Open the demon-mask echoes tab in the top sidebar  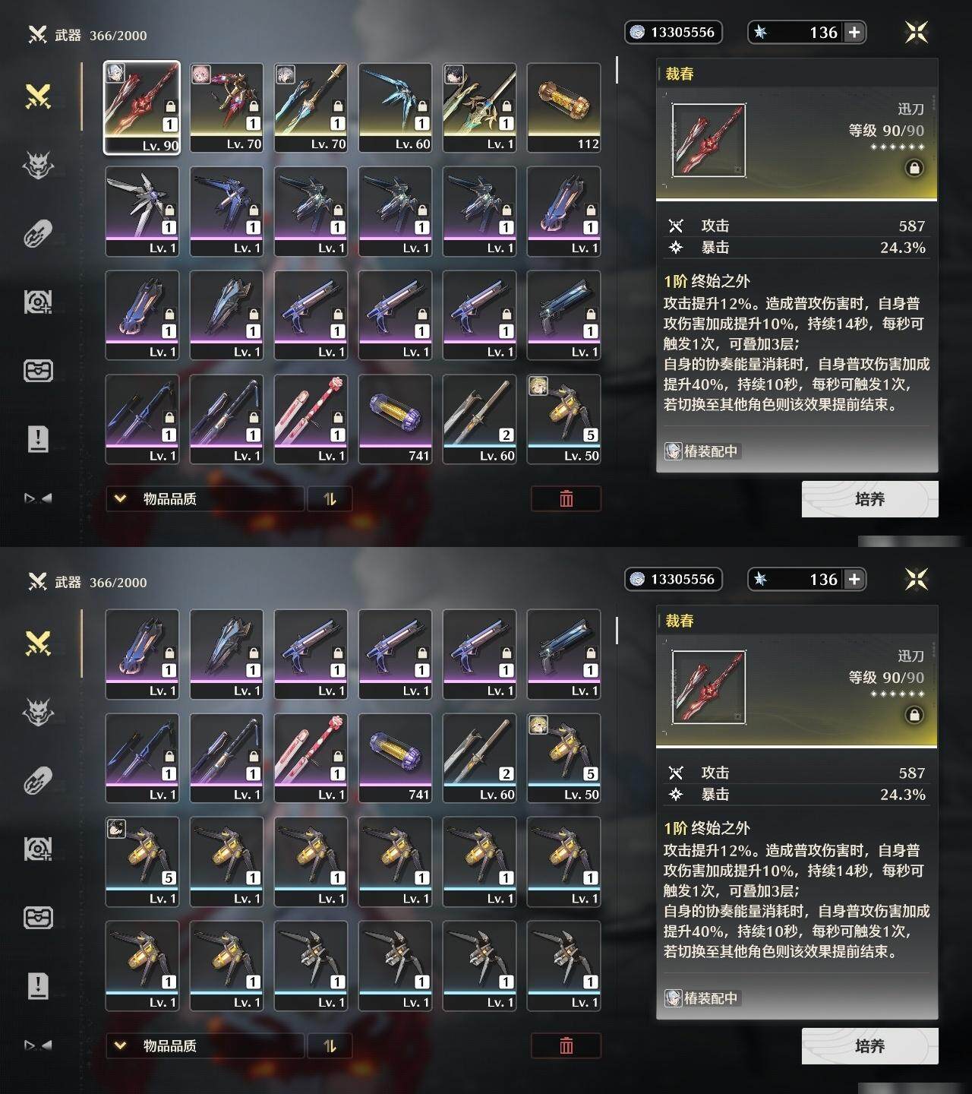point(38,165)
